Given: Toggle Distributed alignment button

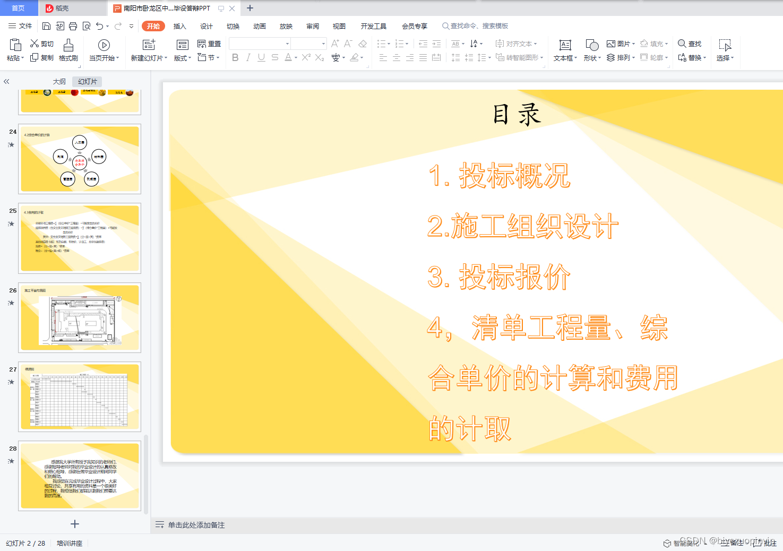Looking at the screenshot, I should [x=436, y=57].
